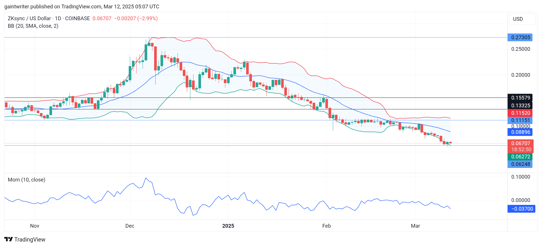Click the Mom (10, close) indicator label

point(27,180)
